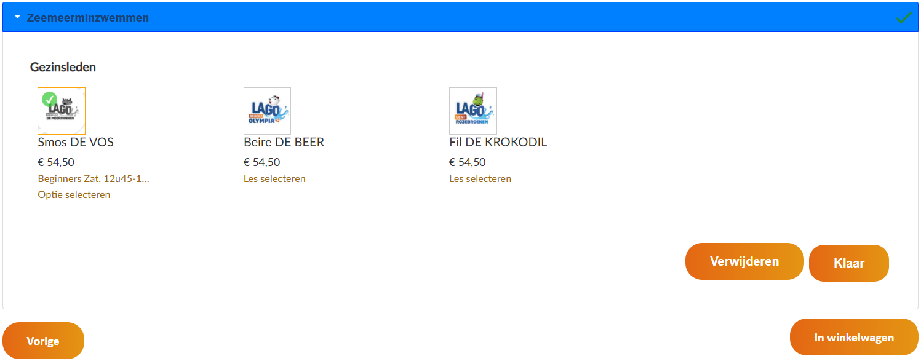The image size is (921, 361).
Task: Click the € 54,50 price under Beire
Action: click(261, 162)
